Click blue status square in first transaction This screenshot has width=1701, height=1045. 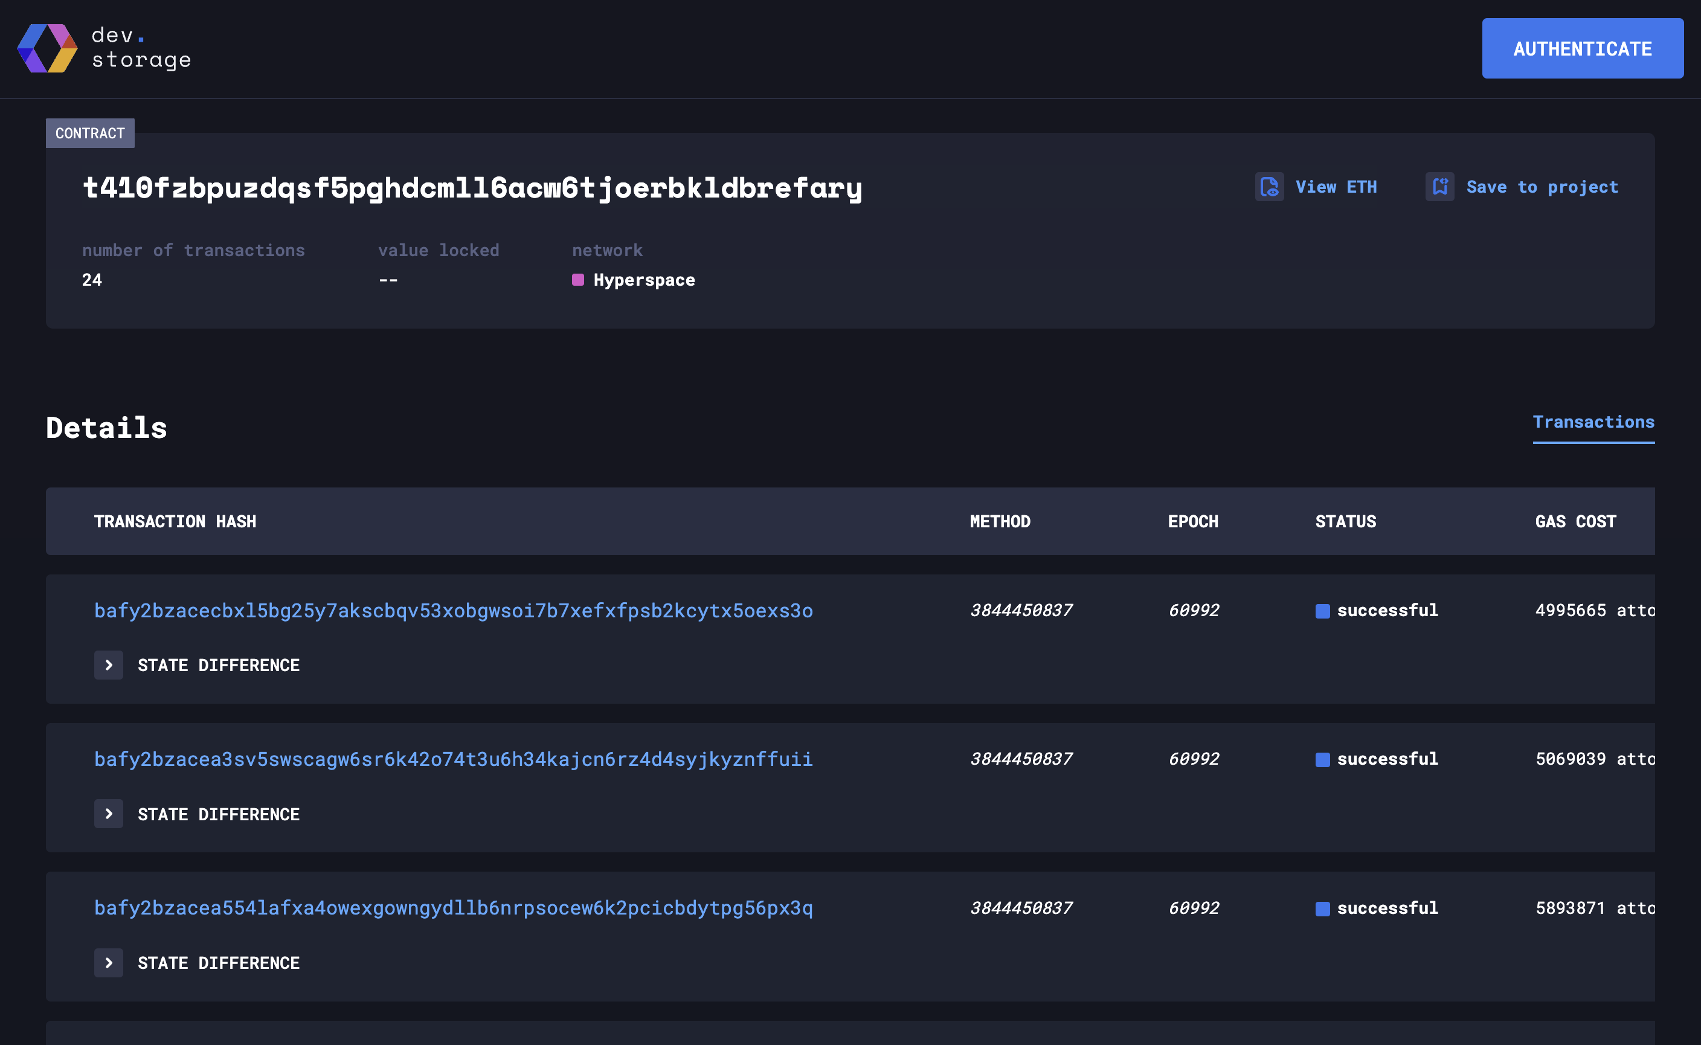click(x=1322, y=611)
